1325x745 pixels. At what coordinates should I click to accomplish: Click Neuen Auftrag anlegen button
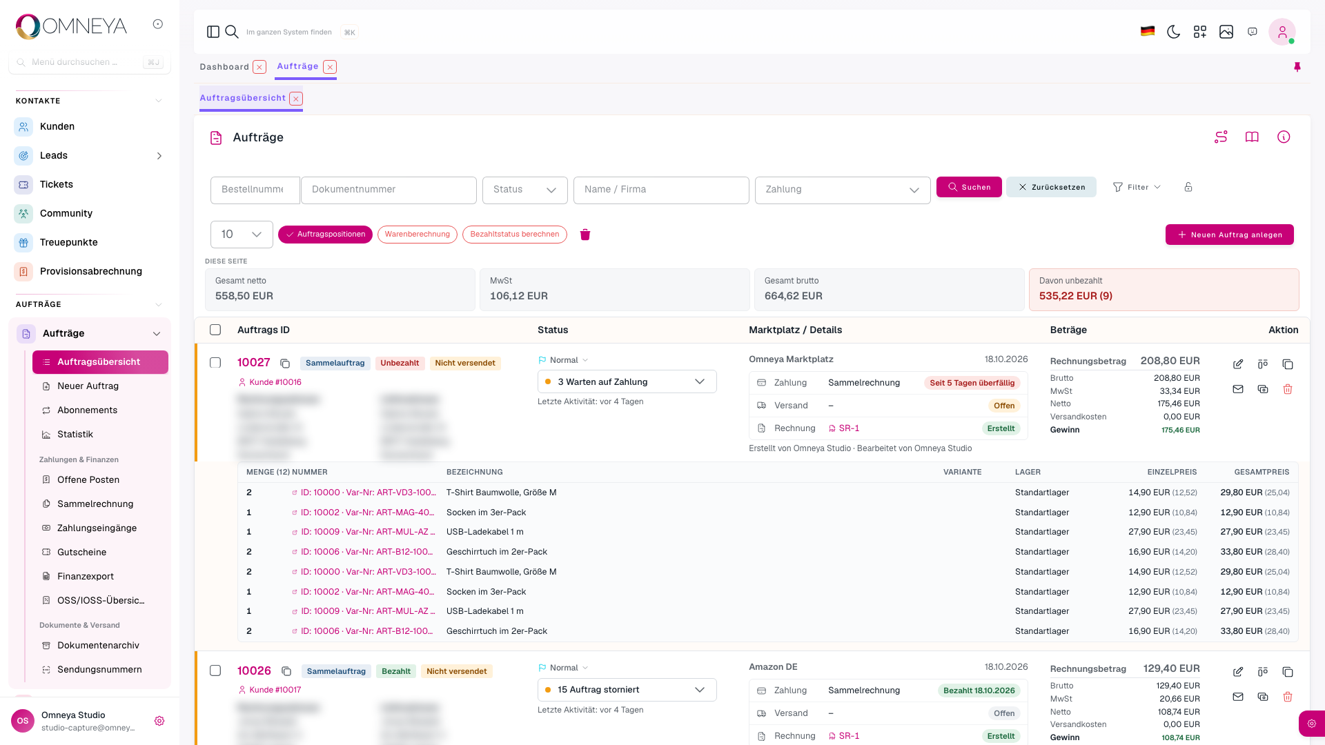[x=1229, y=235]
